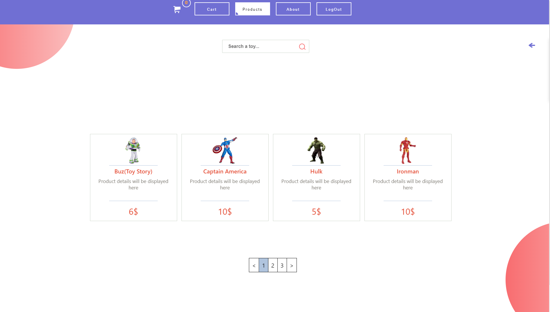Select the Products nav button
Screen dimensions: 550x312
pos(253,9)
